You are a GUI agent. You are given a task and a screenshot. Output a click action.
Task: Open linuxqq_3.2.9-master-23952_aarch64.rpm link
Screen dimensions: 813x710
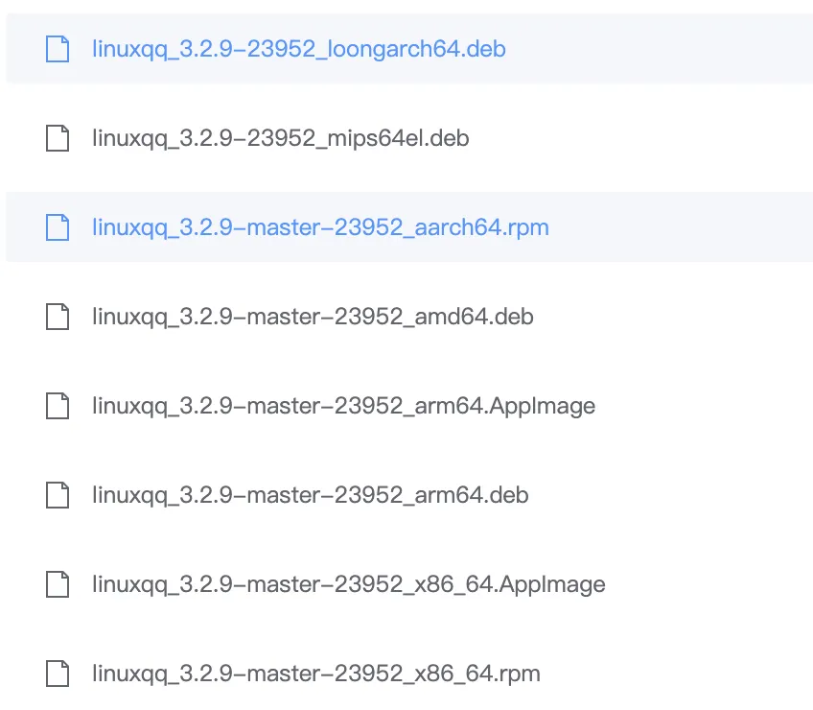click(320, 227)
